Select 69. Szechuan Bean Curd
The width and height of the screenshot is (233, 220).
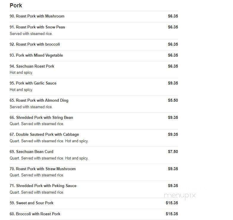click(x=31, y=152)
